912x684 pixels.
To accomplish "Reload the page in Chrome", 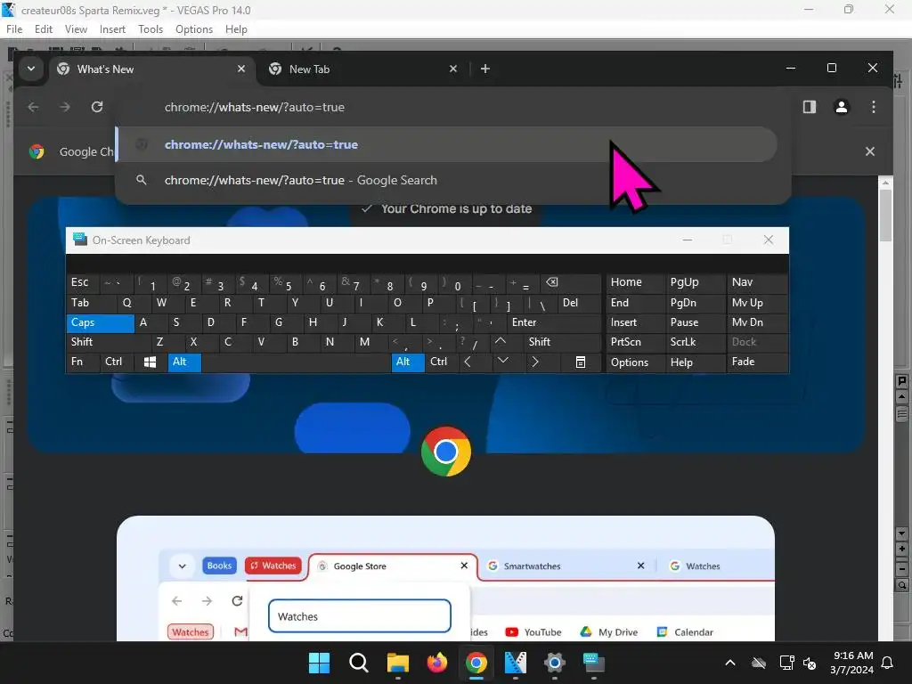I will 97,107.
